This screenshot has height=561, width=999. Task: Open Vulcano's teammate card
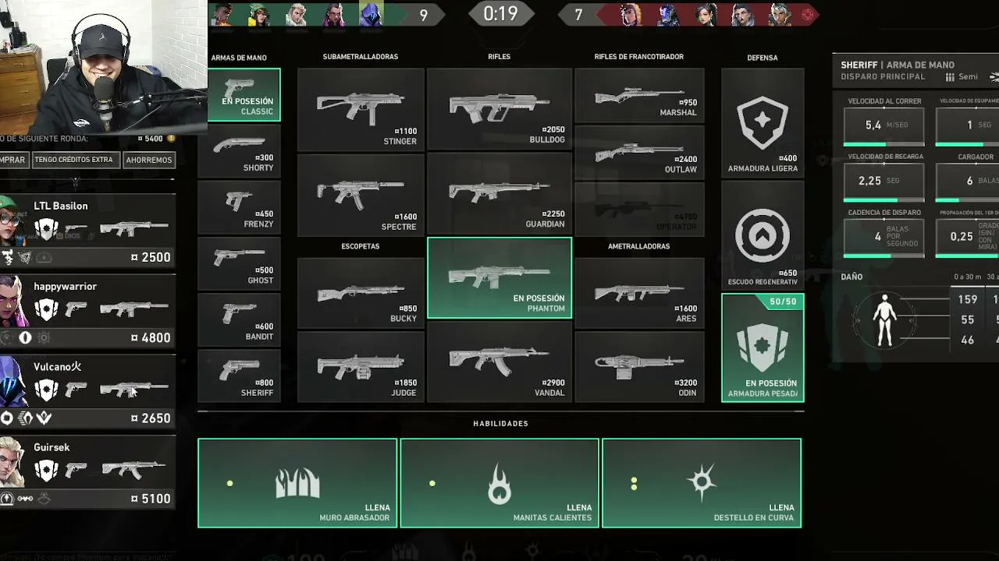click(x=86, y=392)
